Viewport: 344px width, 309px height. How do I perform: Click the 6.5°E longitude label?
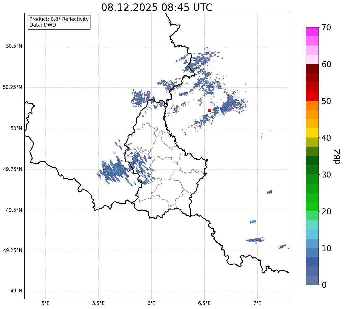click(x=204, y=303)
